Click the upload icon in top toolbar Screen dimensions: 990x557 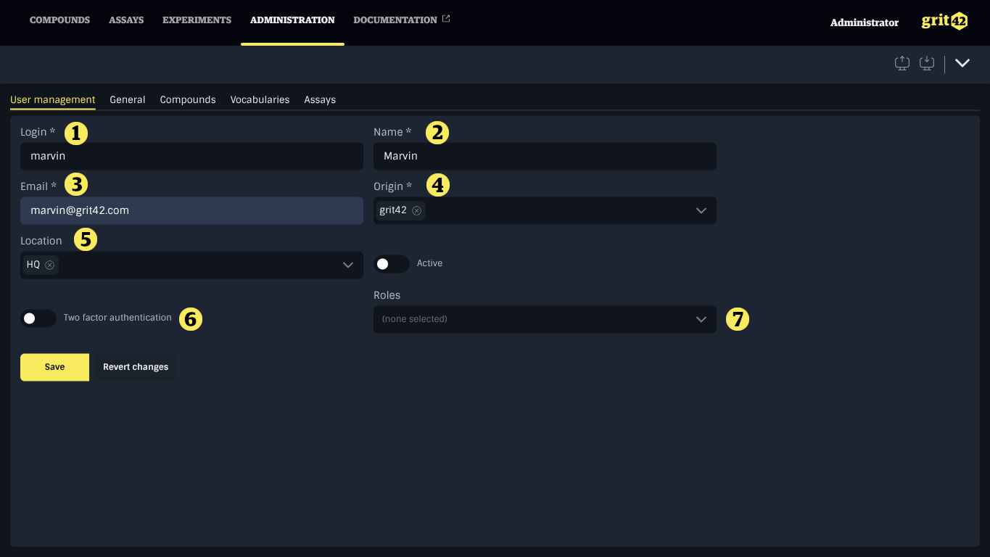pos(902,63)
